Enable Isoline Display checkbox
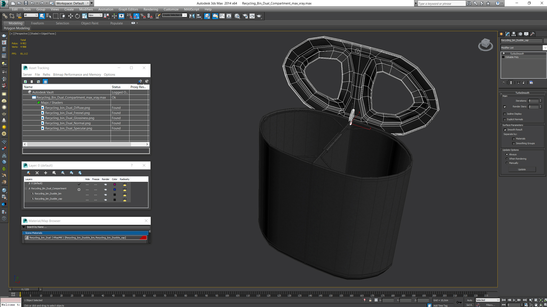The image size is (547, 307). point(505,114)
